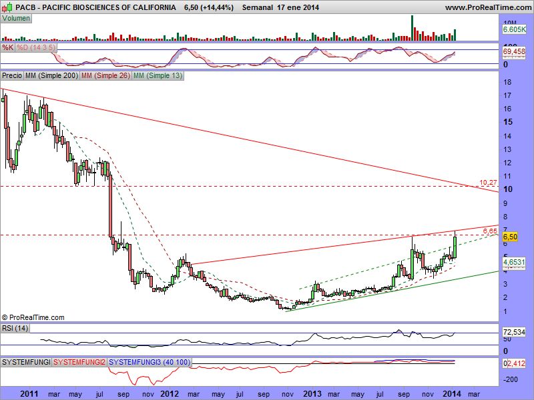Screen dimensions: 534x400
Task: Click the 2013 year label on time axis
Action: click(x=312, y=394)
